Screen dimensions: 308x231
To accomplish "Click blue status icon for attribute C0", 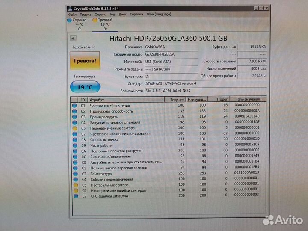I will pyautogui.click(x=75, y=163).
